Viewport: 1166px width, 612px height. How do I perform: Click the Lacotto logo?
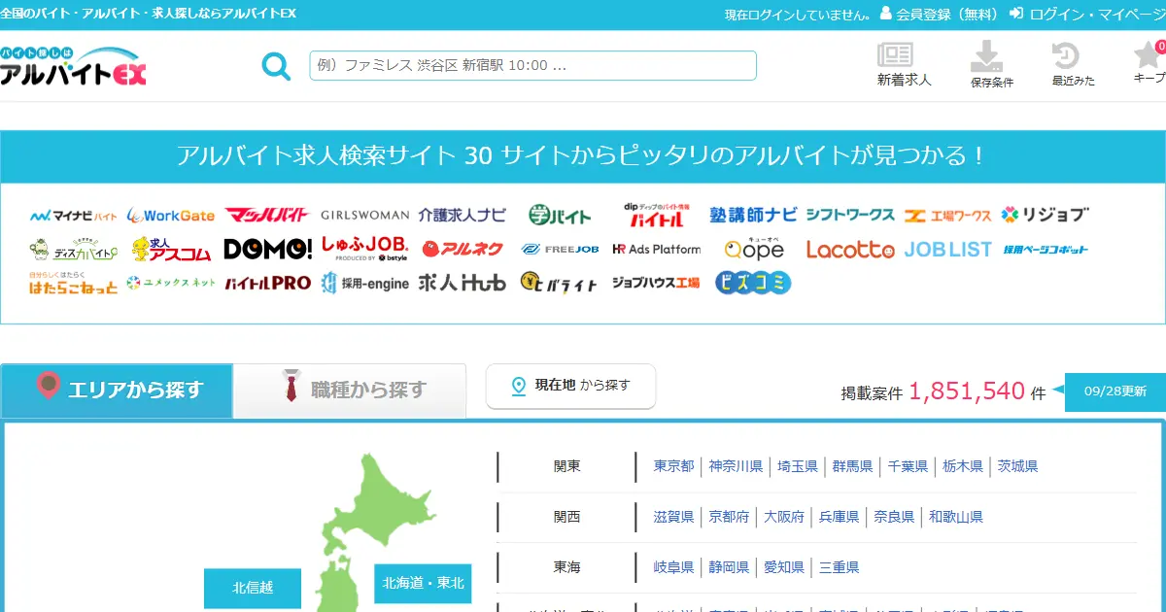tap(850, 250)
